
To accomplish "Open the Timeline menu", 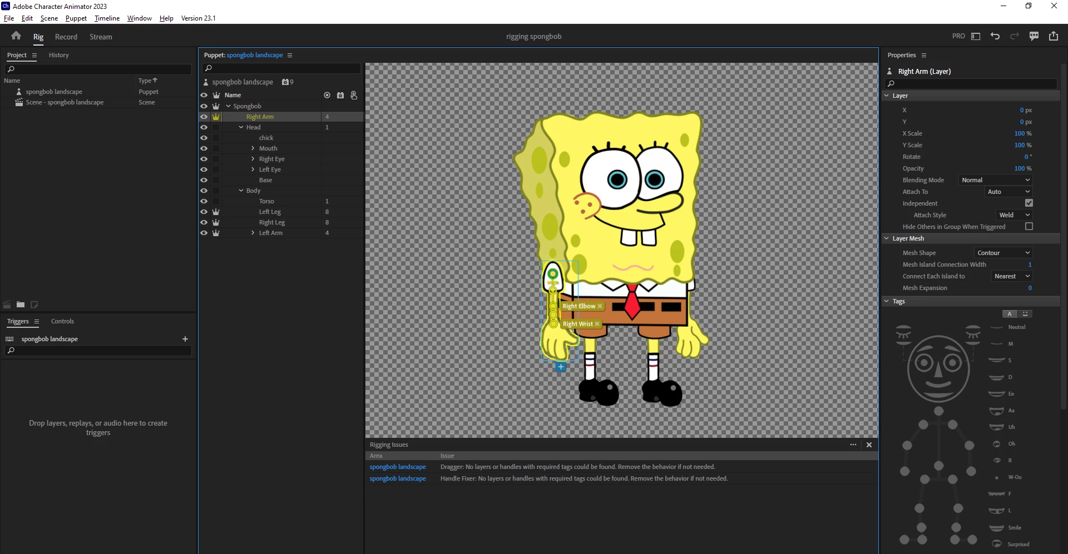I will point(107,18).
